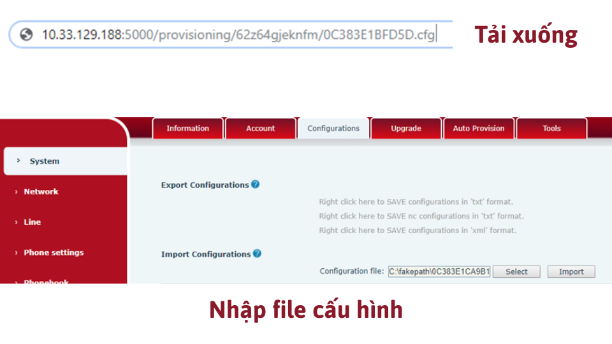Expand the Line chevron arrow

16,222
